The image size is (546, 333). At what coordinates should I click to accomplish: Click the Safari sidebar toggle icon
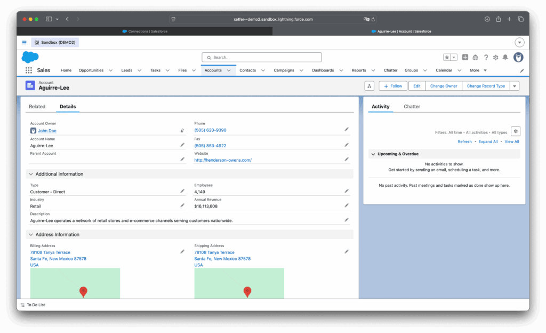pyautogui.click(x=49, y=19)
